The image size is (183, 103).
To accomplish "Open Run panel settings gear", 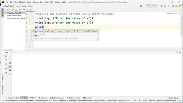I will tap(177, 53).
